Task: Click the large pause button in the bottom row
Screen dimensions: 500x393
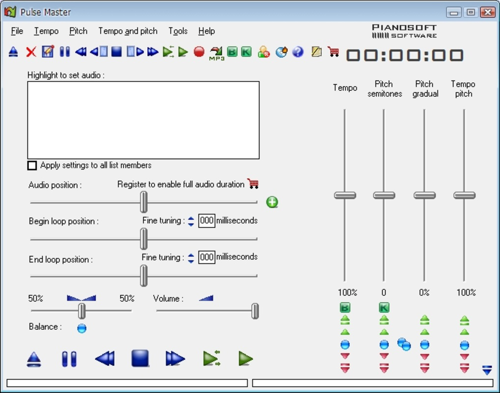Action: tap(69, 359)
